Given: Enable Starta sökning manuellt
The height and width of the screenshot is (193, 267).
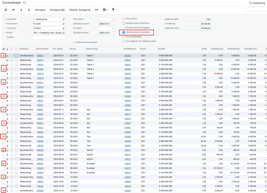Looking at the screenshot, I should tap(74, 43).
